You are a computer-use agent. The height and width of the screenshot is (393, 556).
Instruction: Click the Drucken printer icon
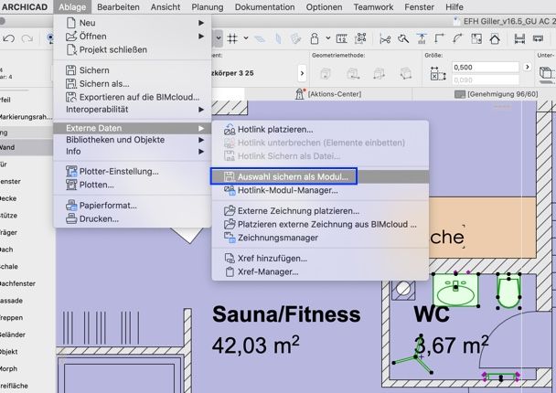click(69, 218)
